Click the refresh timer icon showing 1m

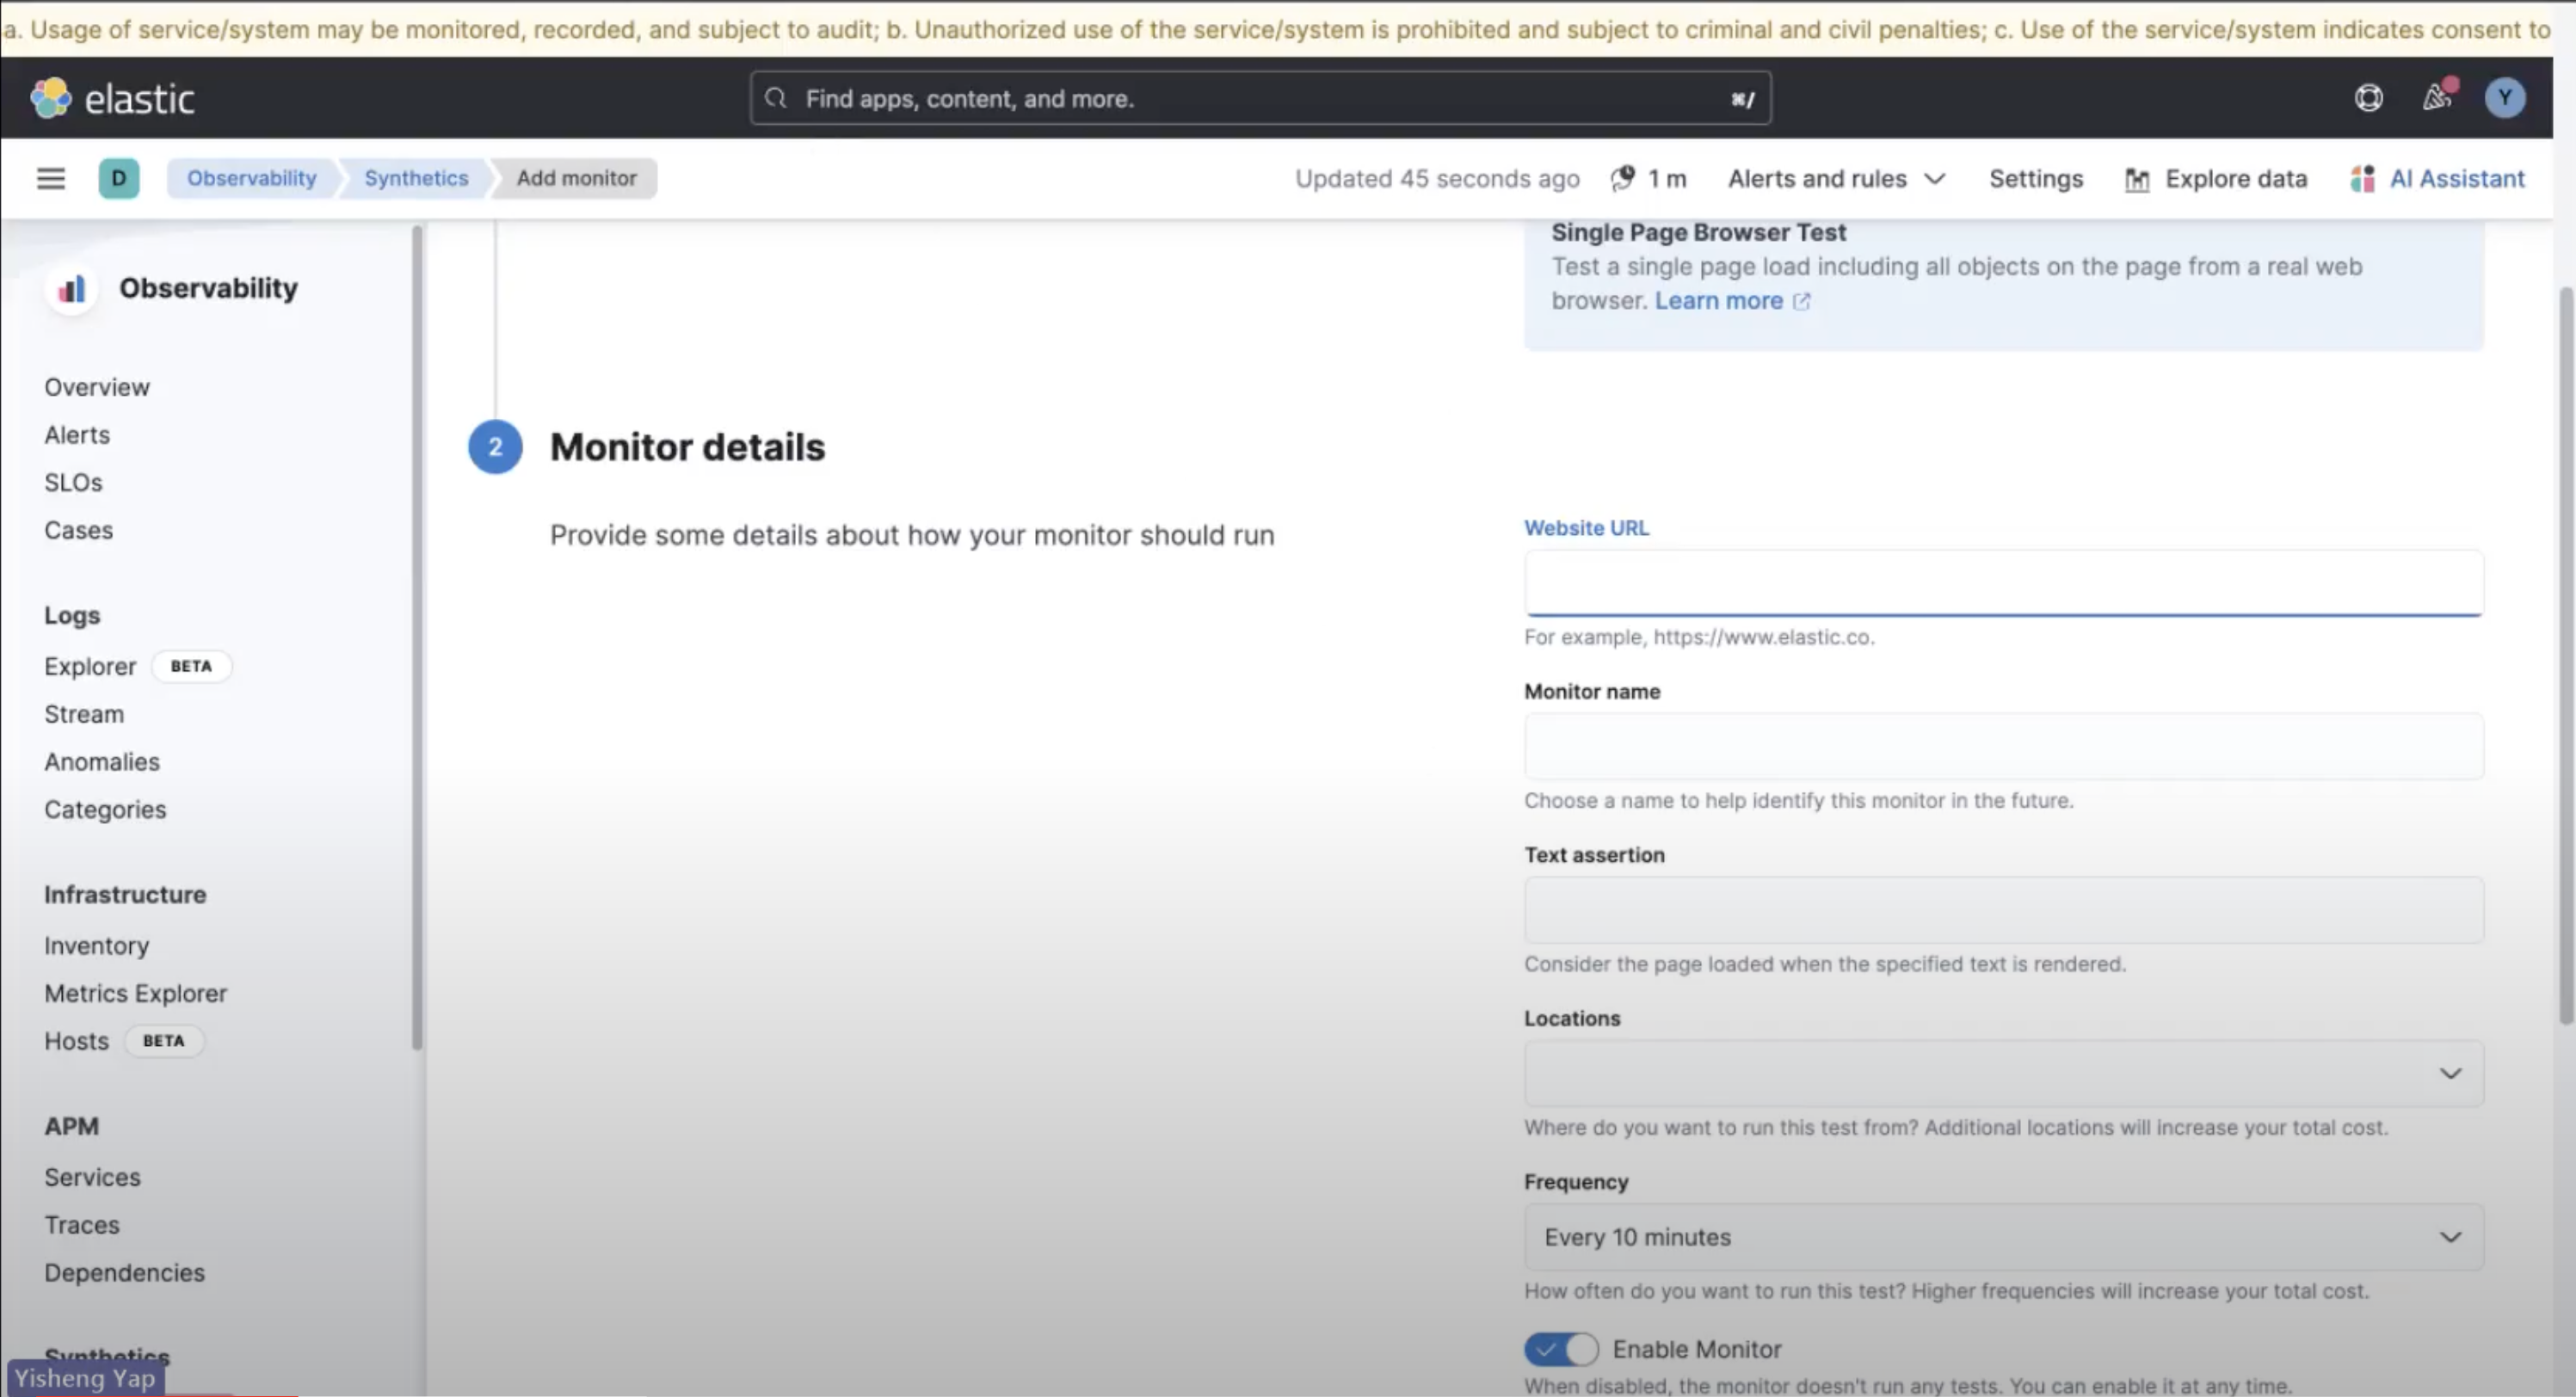coord(1621,179)
